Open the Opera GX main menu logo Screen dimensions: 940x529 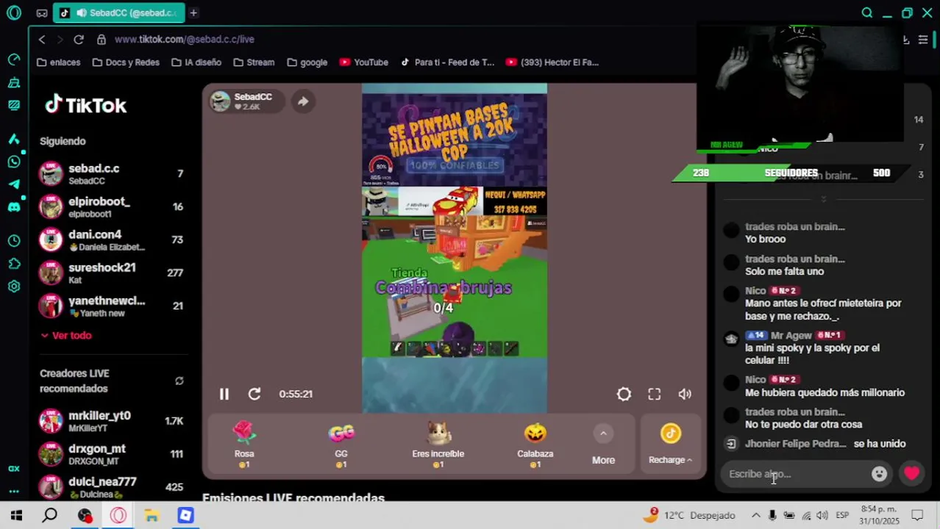(x=14, y=12)
